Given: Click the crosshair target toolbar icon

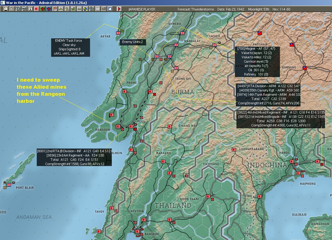Looking at the screenshot, I should point(92,9).
